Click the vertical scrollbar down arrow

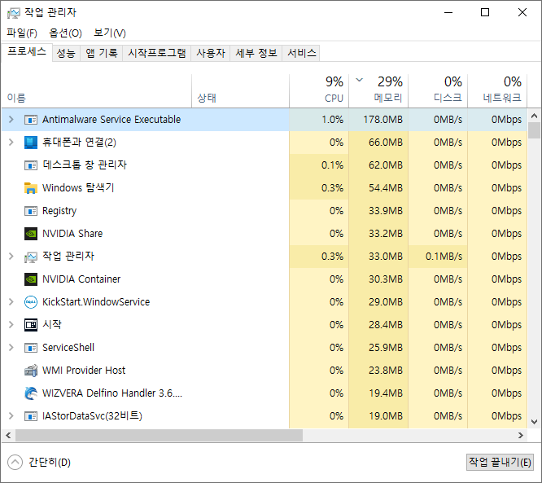coord(535,422)
